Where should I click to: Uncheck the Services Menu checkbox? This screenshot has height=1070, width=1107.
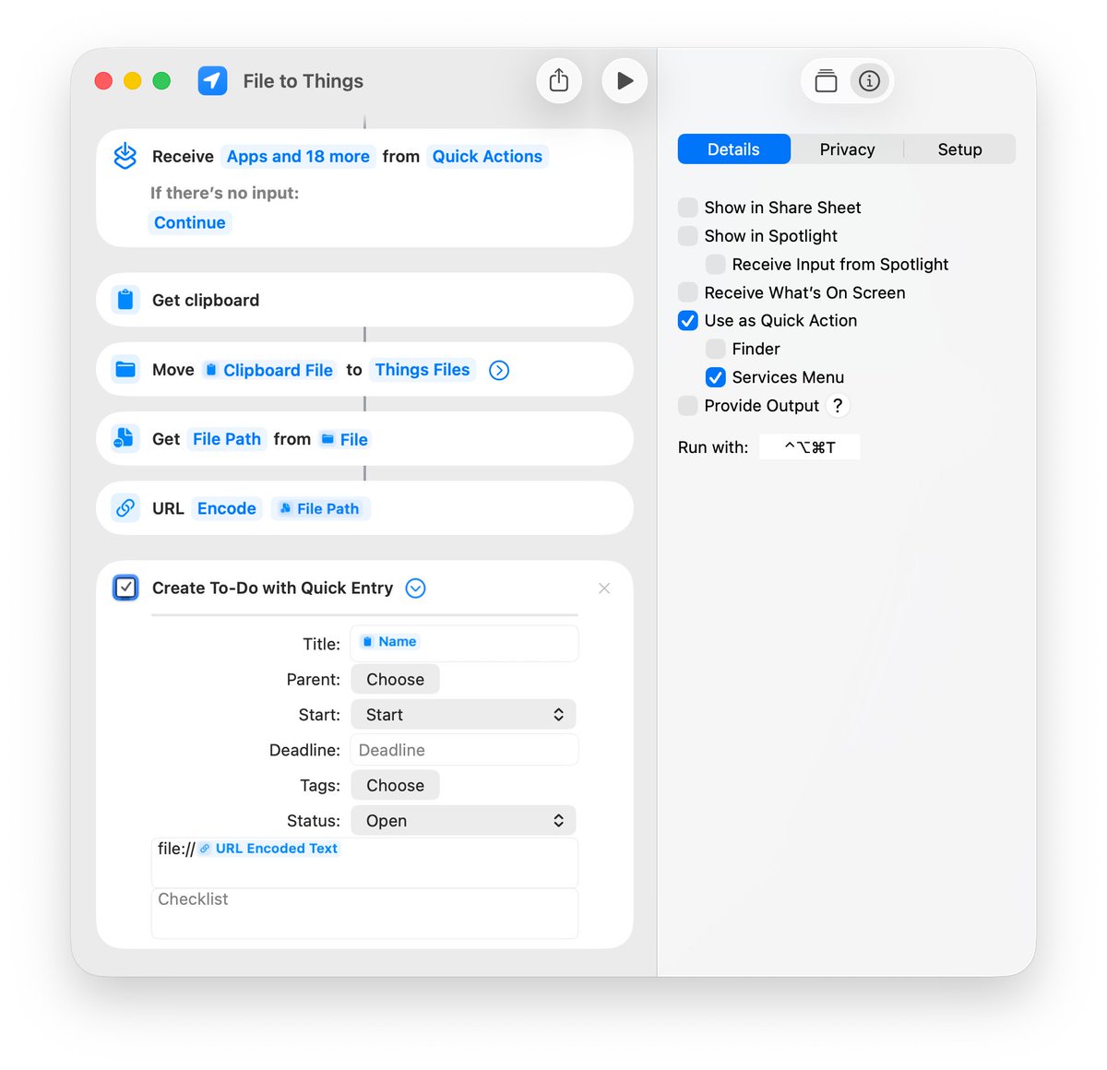(x=716, y=377)
